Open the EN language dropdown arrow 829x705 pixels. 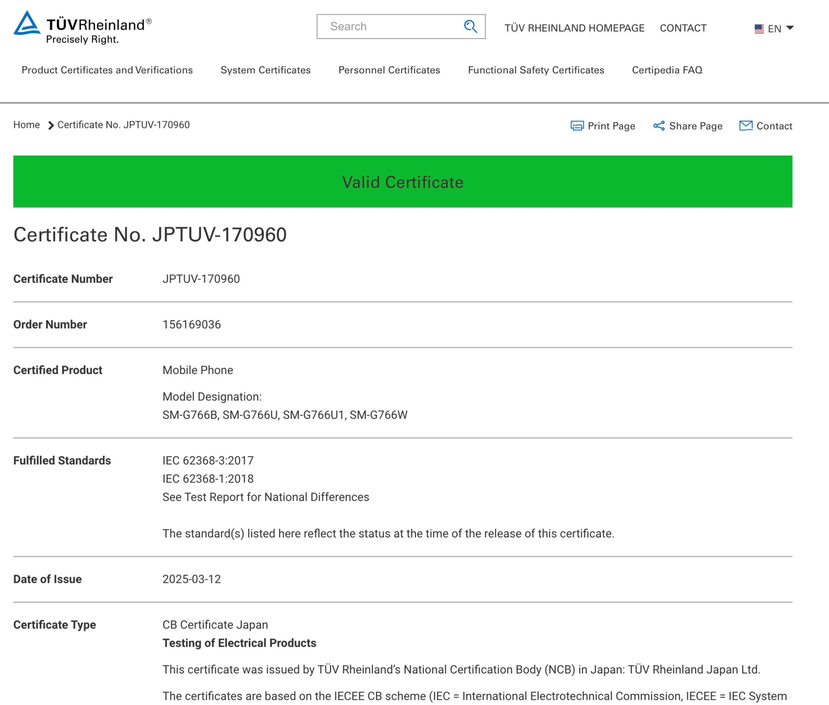[x=790, y=28]
